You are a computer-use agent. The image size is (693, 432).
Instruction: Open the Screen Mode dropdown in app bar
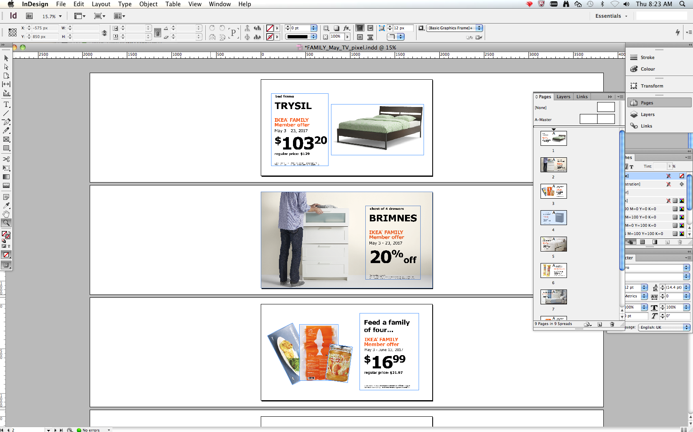click(x=100, y=16)
